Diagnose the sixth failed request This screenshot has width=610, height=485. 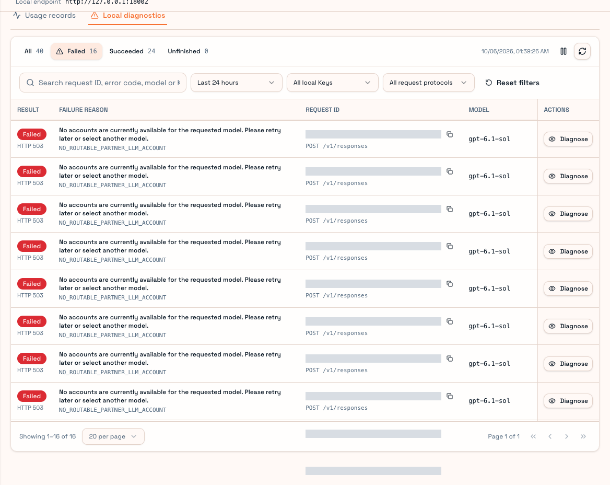click(x=568, y=326)
